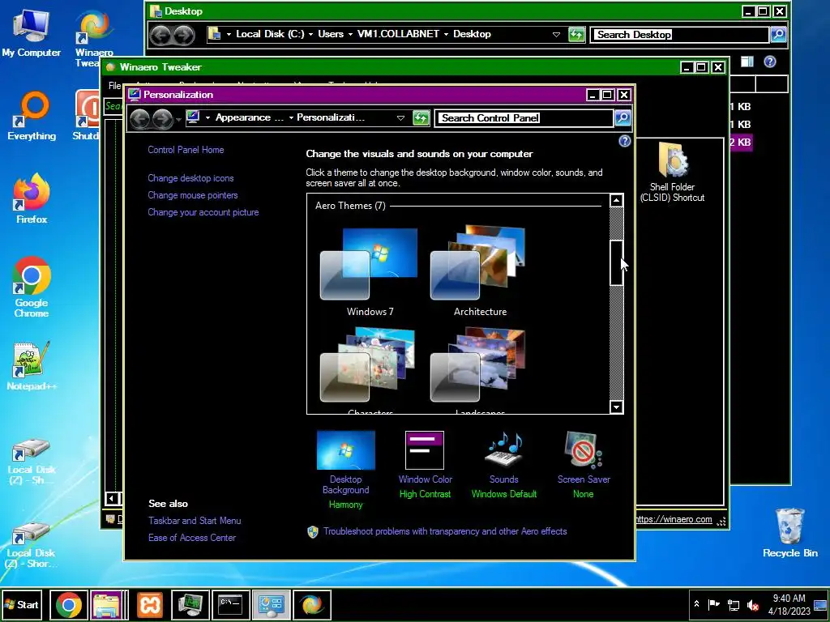Click the help icon in Desktop window
Viewport: 830px width, 622px height.
[770, 62]
